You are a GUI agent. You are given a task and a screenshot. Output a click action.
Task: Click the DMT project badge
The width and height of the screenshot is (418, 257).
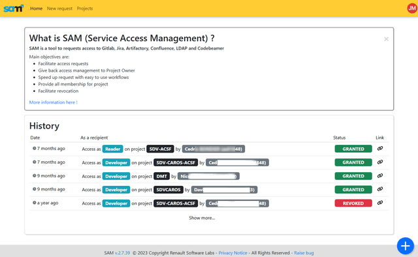[x=161, y=176]
